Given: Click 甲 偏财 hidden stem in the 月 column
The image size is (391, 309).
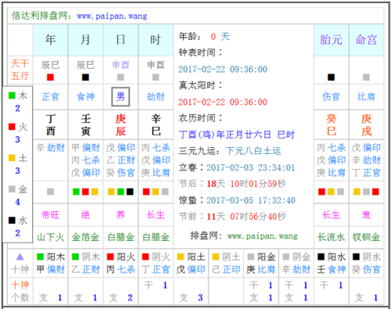Looking at the screenshot, I should coord(86,148).
